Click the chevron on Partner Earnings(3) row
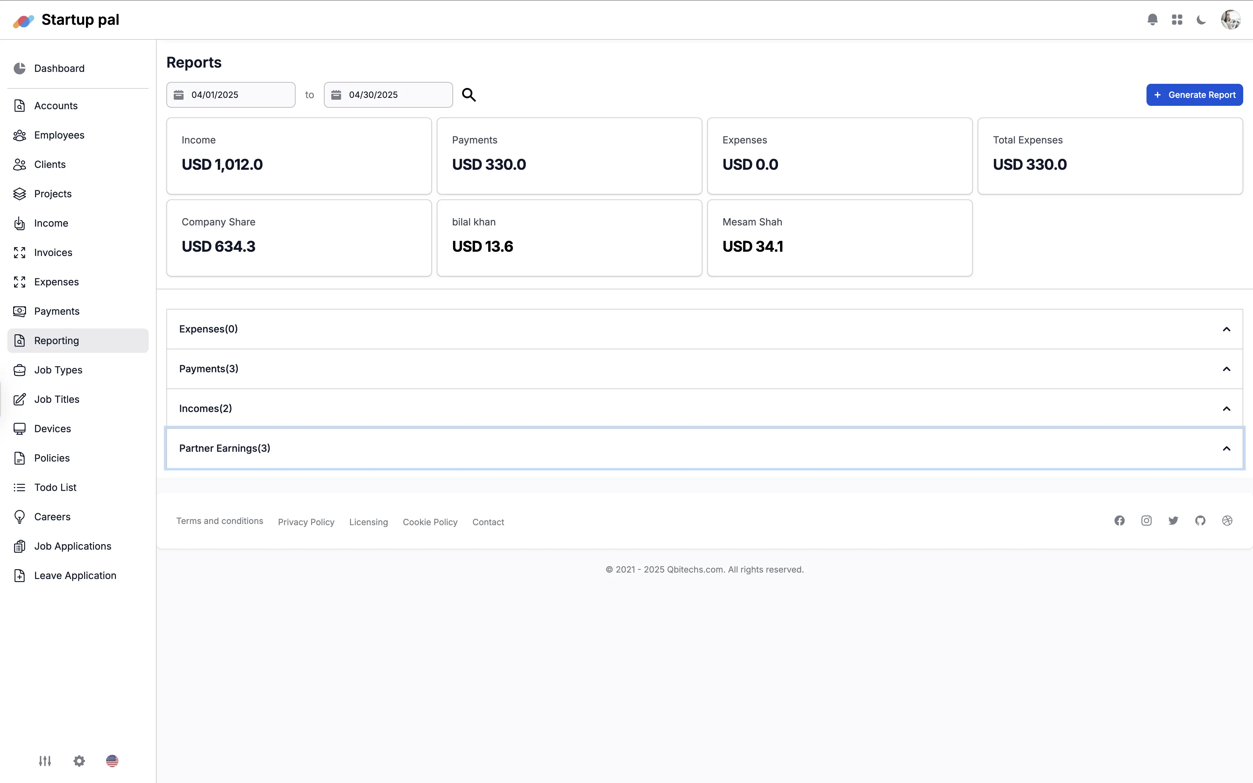This screenshot has height=783, width=1253. (x=1227, y=448)
